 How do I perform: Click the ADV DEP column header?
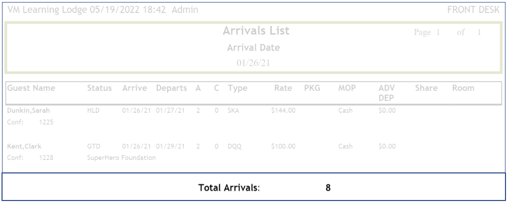[387, 93]
